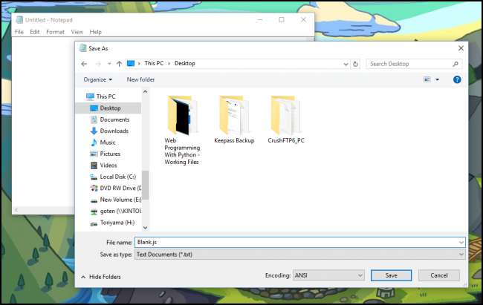Viewport: 483px width, 305px height.
Task: Open the Save as type dropdown
Action: (x=299, y=255)
